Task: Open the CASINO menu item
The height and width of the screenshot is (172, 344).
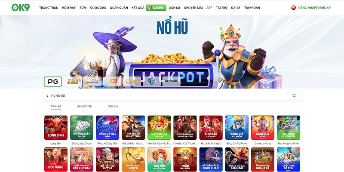Action: [156, 8]
